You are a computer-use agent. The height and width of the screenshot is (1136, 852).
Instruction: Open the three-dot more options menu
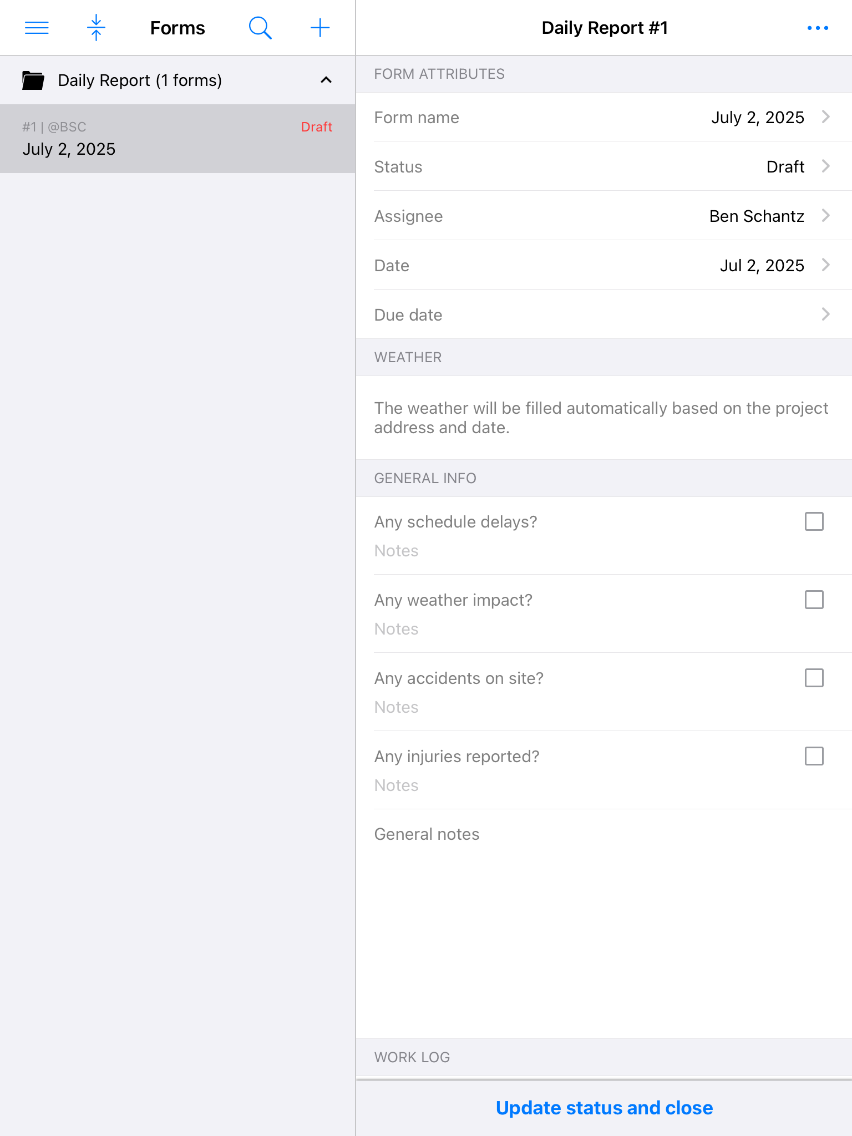pyautogui.click(x=818, y=28)
